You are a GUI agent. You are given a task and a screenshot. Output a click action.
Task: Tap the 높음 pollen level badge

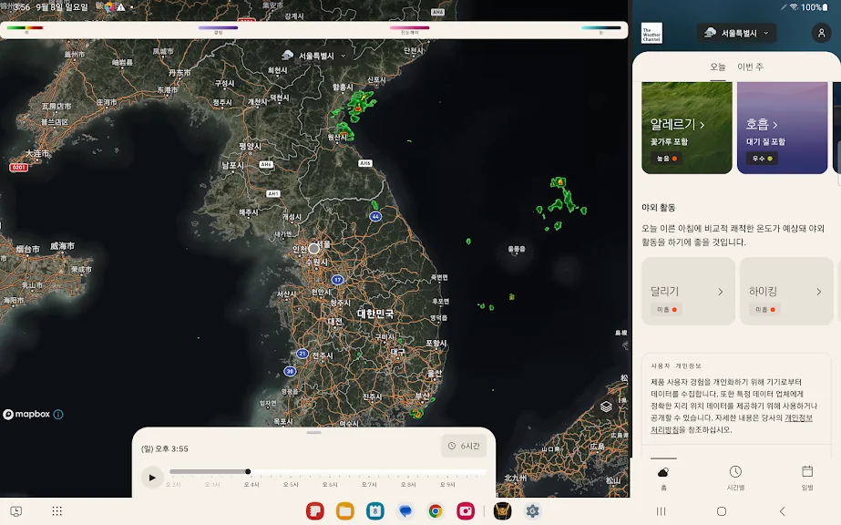click(x=667, y=159)
